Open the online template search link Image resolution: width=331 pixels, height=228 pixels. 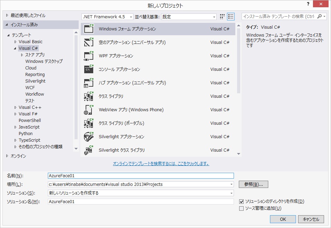coord(161,164)
